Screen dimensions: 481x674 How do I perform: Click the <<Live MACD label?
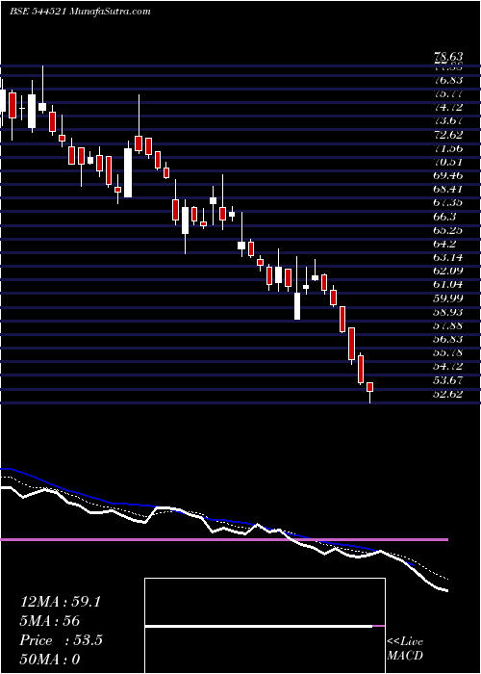(405, 649)
